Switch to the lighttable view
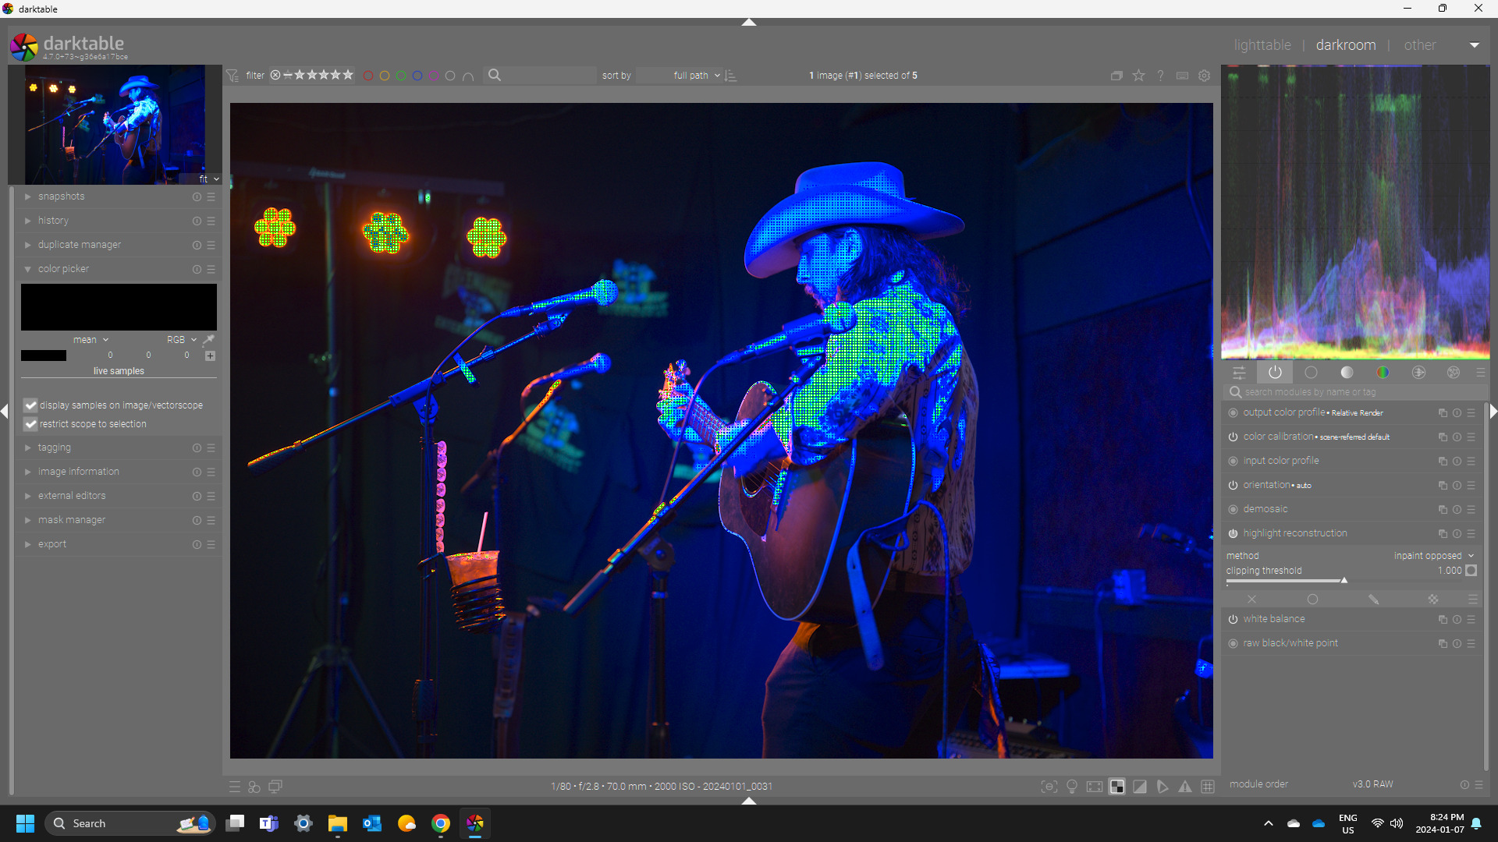This screenshot has width=1498, height=842. coord(1262,45)
